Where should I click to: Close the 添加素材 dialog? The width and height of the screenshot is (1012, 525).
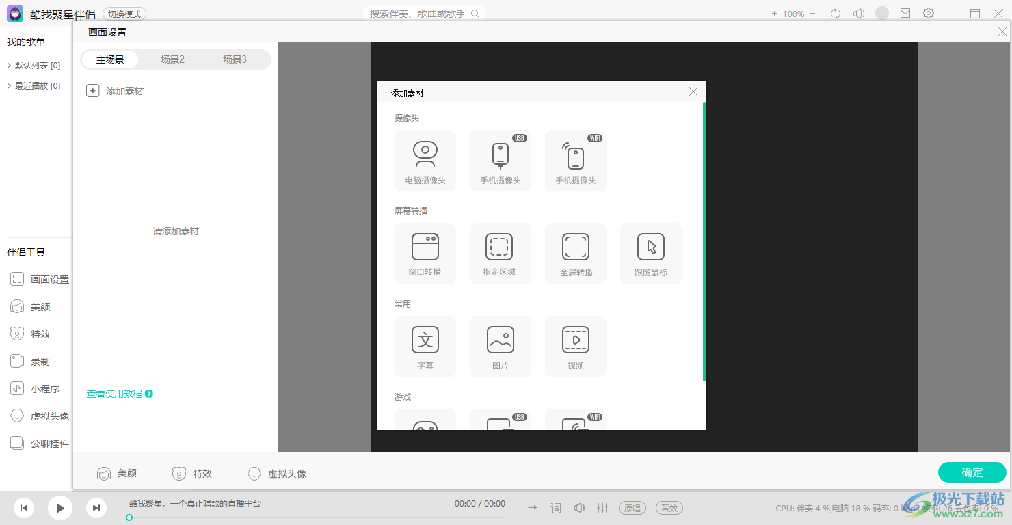(693, 92)
